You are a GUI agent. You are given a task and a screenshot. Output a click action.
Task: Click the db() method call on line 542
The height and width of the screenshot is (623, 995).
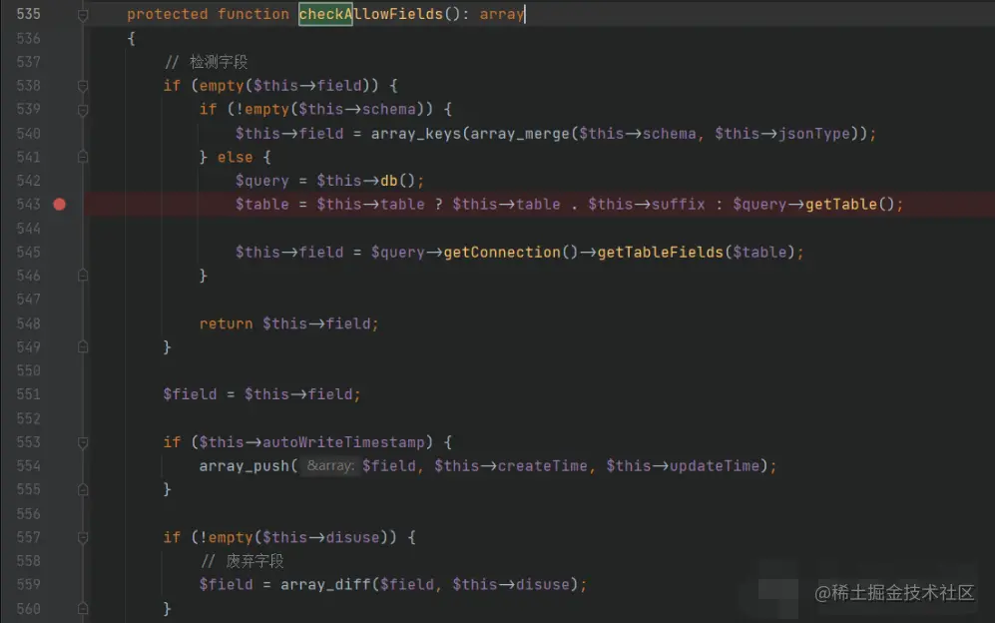pyautogui.click(x=397, y=181)
